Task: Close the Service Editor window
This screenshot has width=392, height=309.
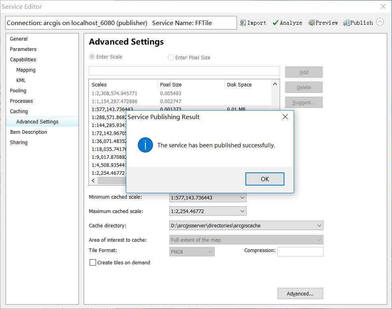Action: [x=383, y=6]
